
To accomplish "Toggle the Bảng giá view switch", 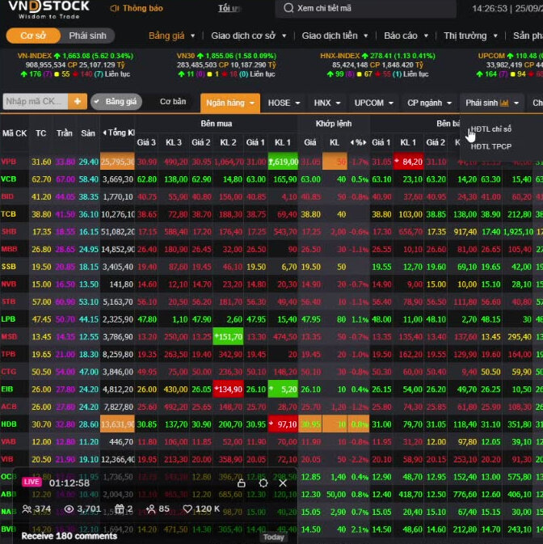I will coord(116,102).
